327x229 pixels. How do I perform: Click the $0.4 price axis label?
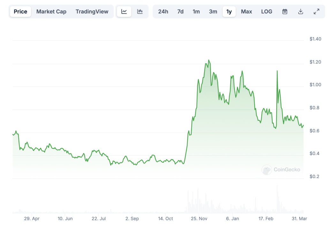click(x=315, y=154)
